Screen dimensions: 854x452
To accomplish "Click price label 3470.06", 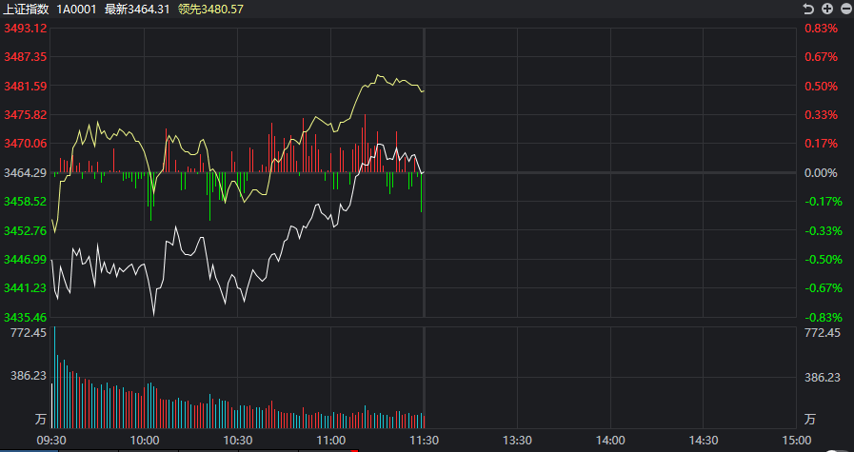I will pyautogui.click(x=26, y=144).
